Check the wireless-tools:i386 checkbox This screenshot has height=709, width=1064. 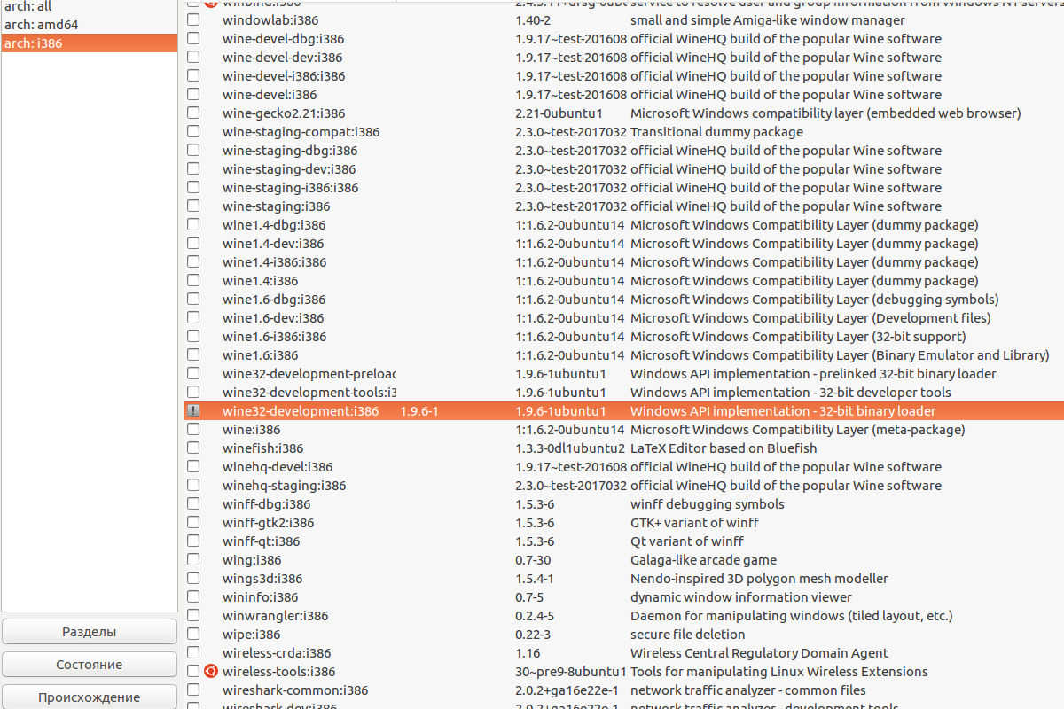click(193, 671)
